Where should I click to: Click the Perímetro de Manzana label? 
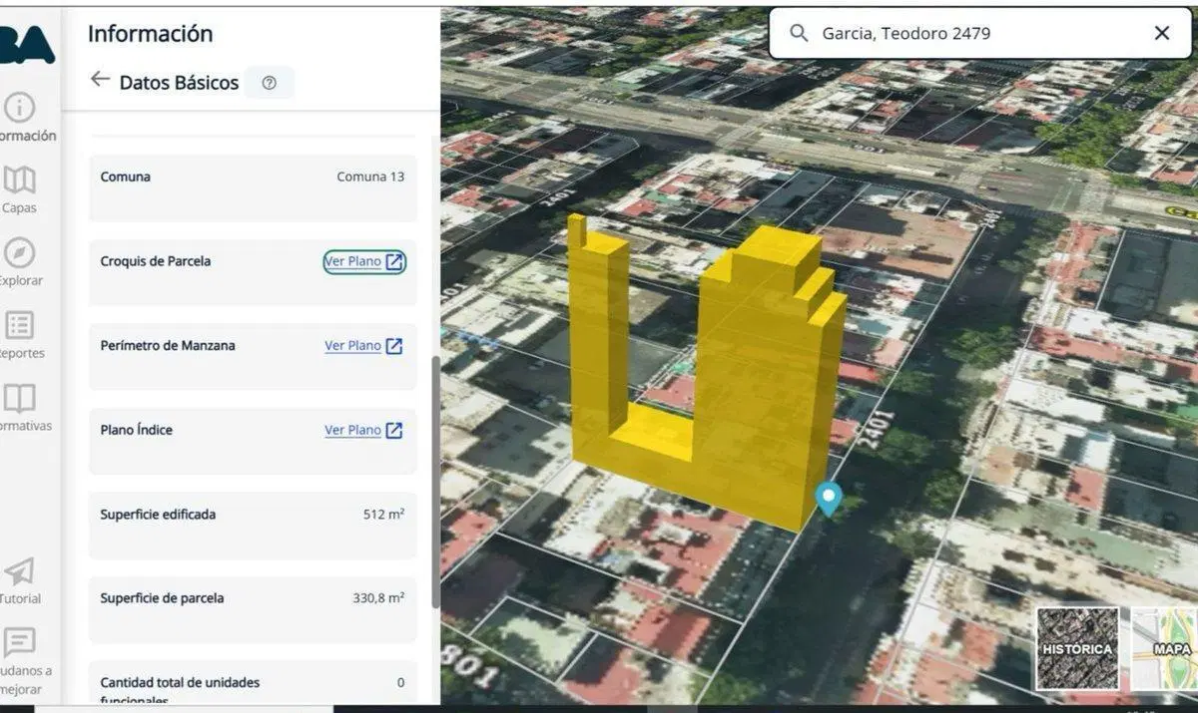coord(168,345)
